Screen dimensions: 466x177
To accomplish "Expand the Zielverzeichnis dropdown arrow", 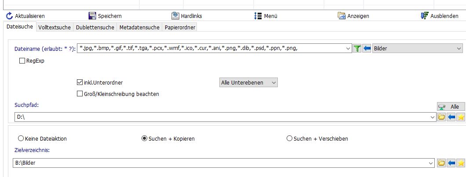I will (431, 163).
